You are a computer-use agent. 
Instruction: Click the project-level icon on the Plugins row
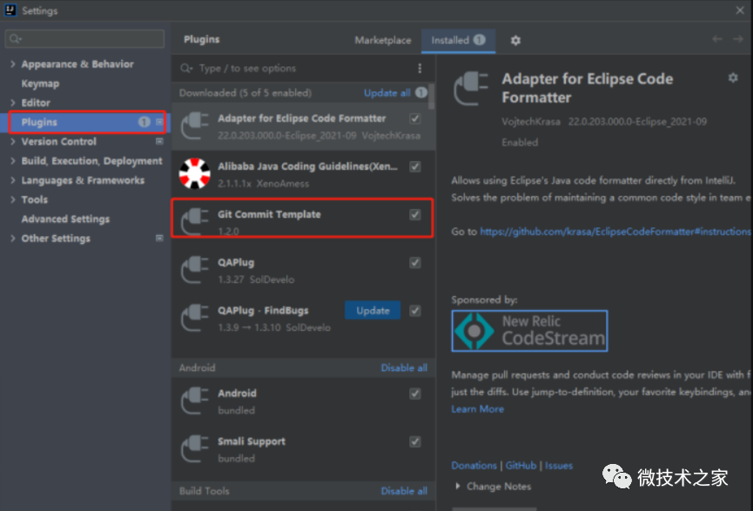click(x=159, y=122)
